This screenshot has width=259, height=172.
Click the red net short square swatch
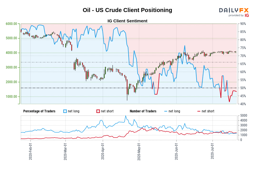tap(98, 111)
